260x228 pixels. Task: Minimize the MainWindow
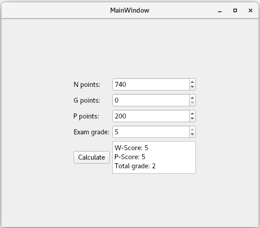click(x=220, y=11)
